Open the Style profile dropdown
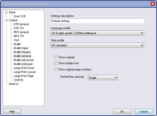 pos(97,45)
